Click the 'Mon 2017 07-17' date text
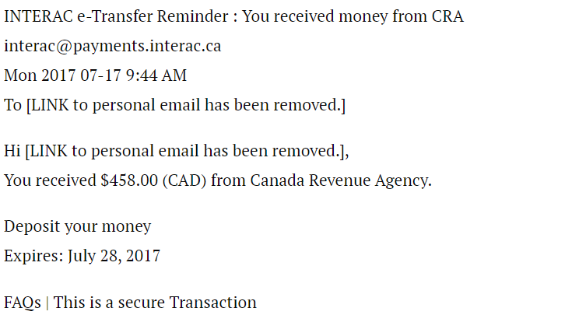Viewport: 579px width, 322px height. (62, 75)
